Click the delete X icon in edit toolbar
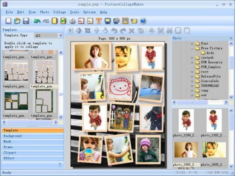 132,31
